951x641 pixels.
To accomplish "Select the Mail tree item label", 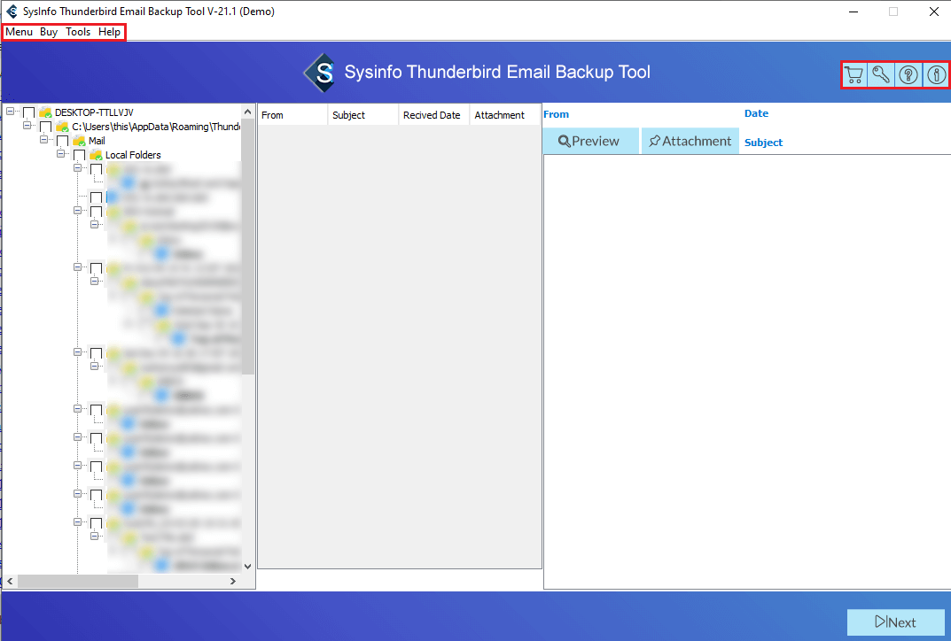I will (x=97, y=141).
